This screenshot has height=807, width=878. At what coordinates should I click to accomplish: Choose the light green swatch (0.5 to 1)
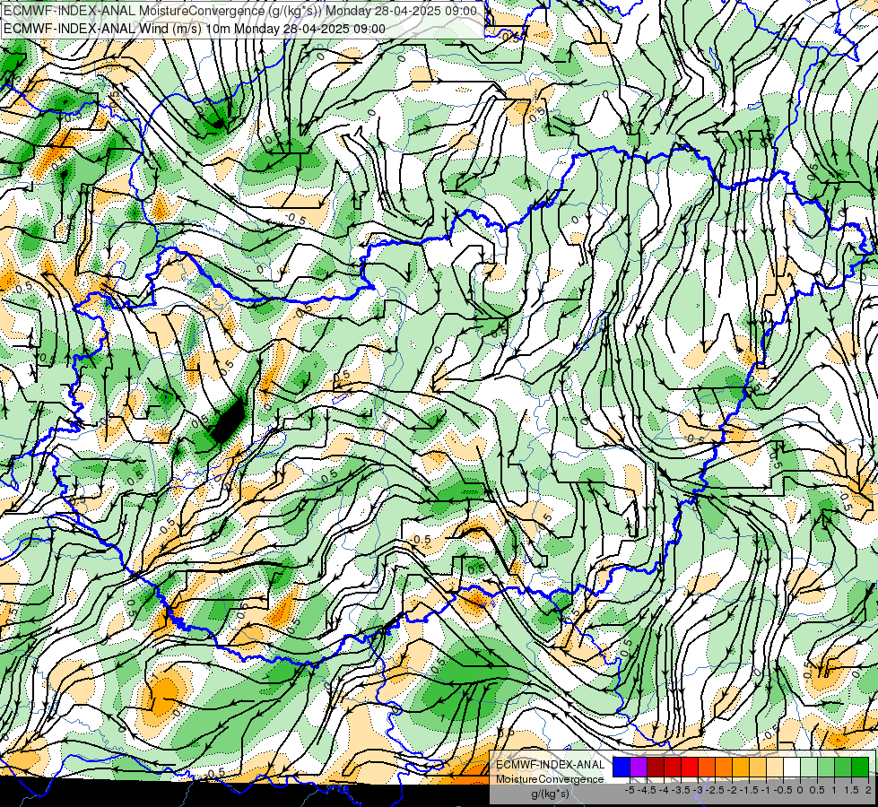[x=826, y=767]
